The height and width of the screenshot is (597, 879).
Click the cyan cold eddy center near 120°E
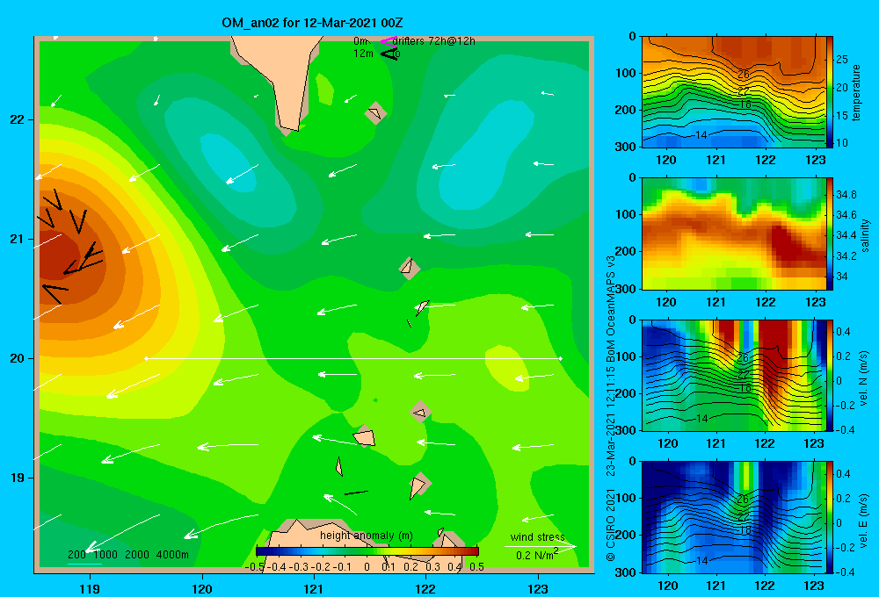point(229,162)
